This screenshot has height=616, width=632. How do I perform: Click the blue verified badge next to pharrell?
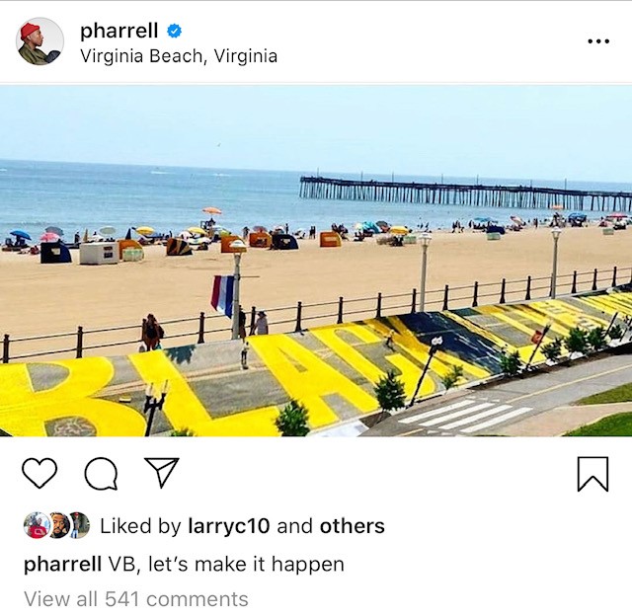pyautogui.click(x=174, y=31)
